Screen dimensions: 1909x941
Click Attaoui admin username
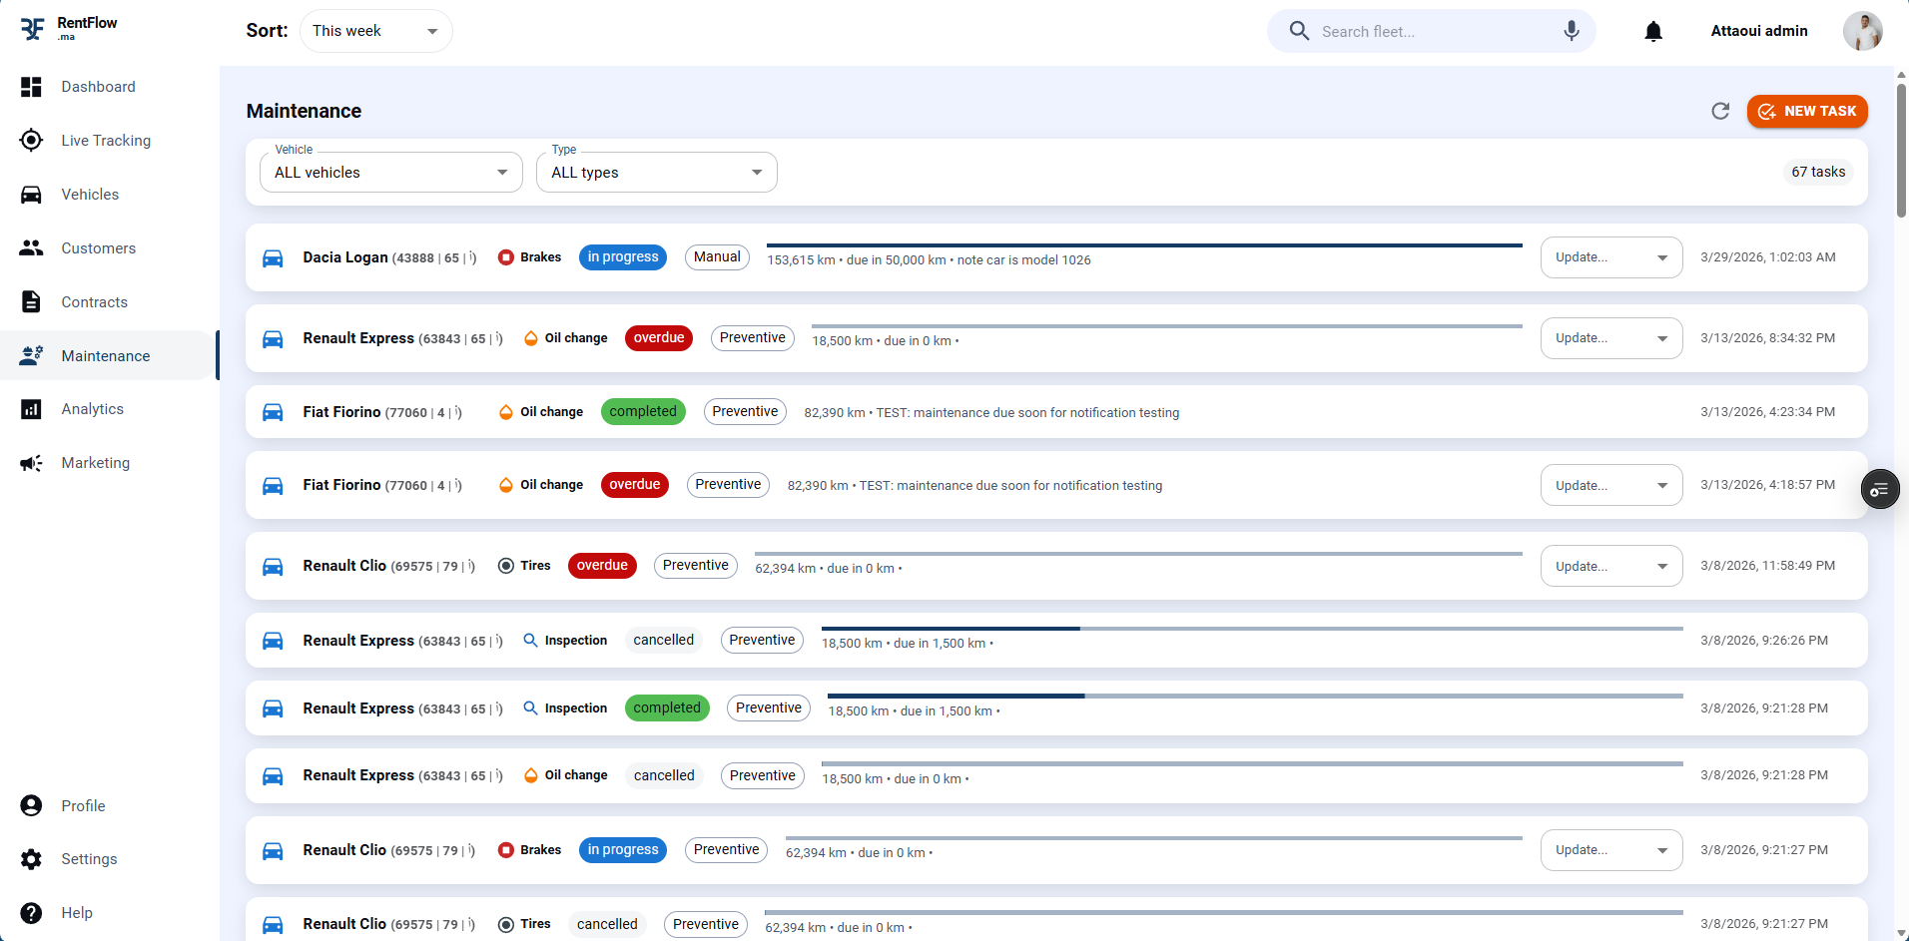[x=1759, y=31]
